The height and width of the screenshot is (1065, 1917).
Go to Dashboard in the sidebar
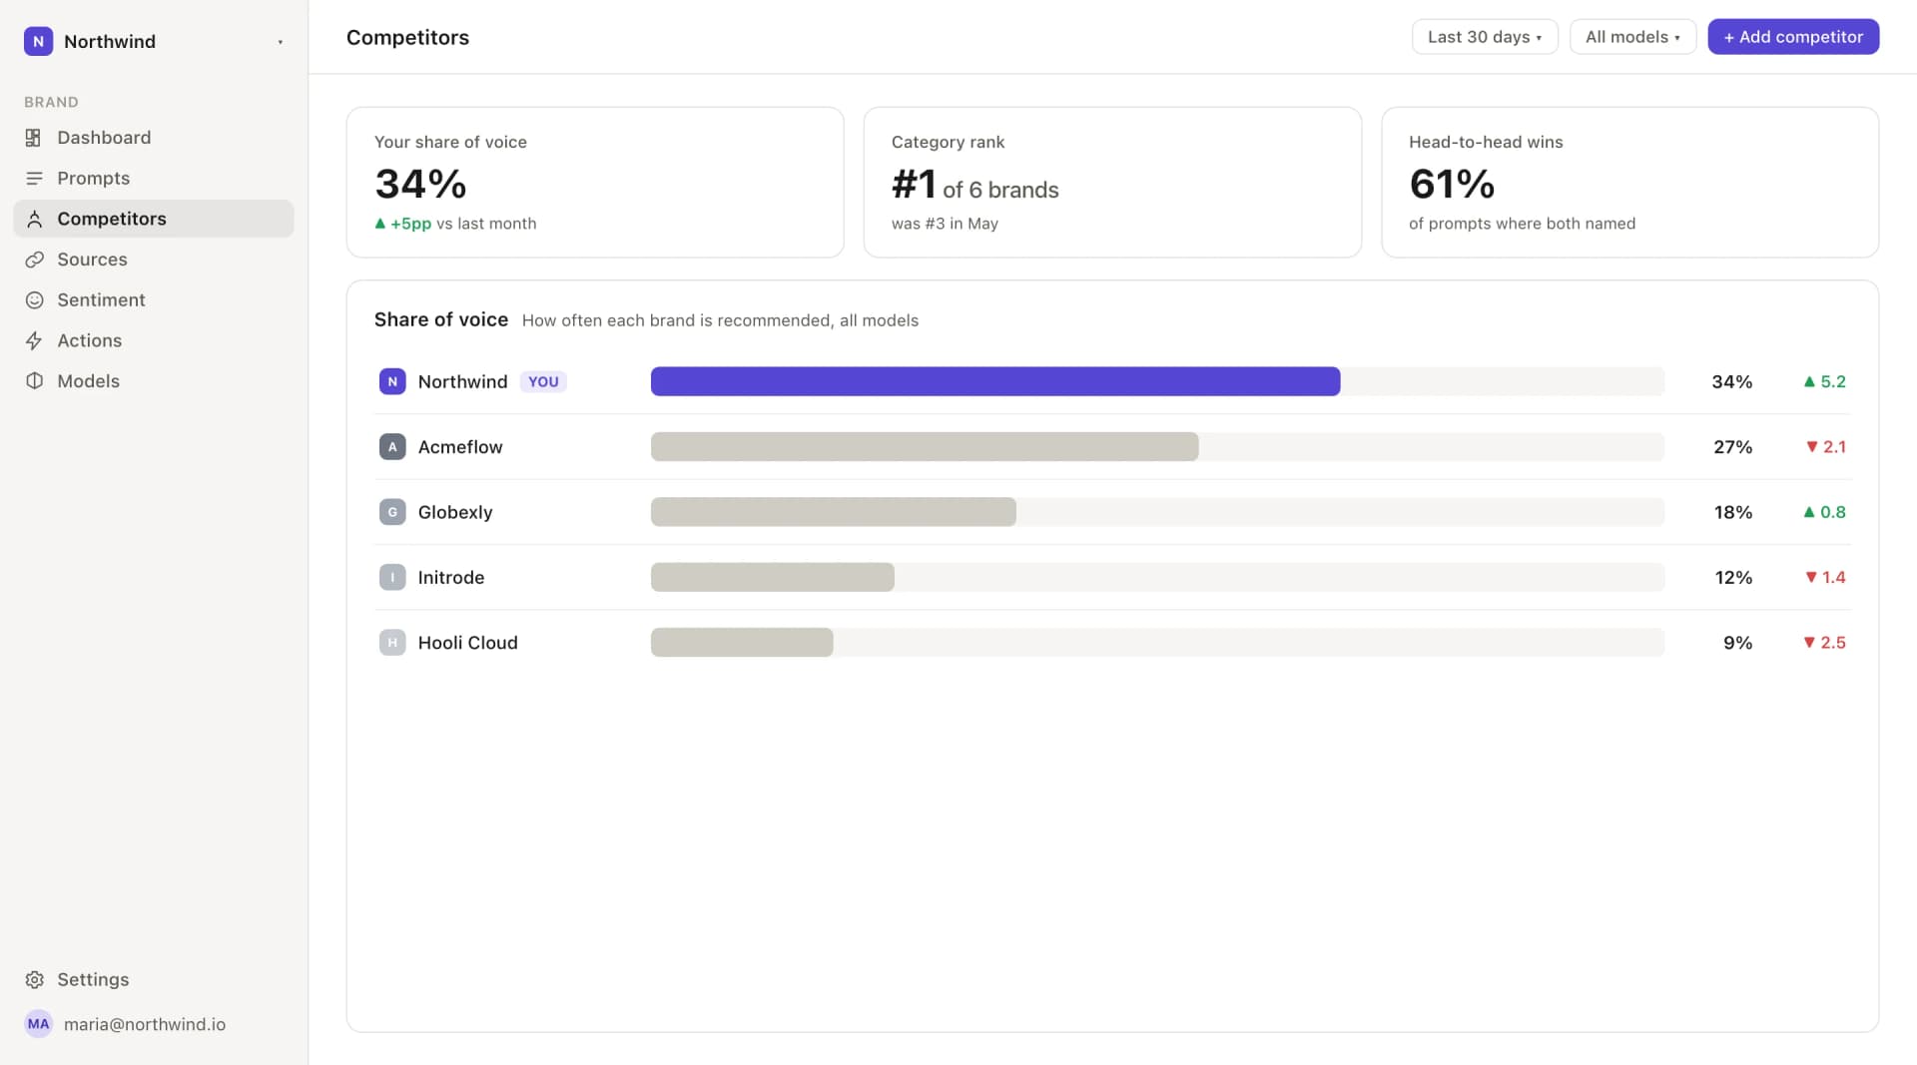[x=154, y=138]
